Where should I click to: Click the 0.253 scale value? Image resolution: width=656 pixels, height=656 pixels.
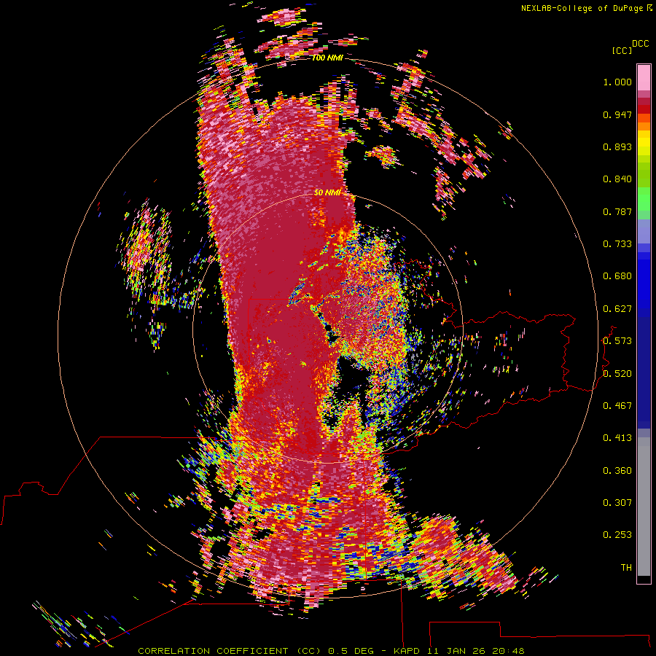pos(617,535)
